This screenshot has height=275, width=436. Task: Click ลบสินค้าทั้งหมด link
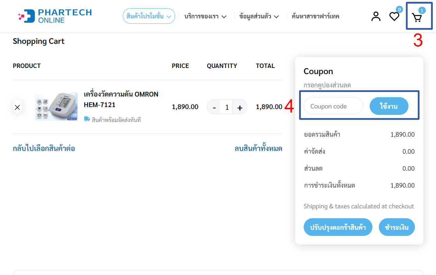click(x=258, y=149)
